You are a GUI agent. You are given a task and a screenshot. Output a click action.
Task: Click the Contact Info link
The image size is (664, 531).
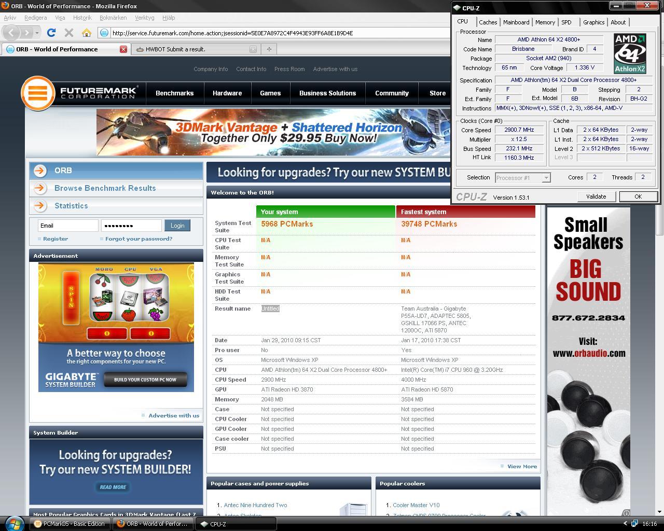251,69
